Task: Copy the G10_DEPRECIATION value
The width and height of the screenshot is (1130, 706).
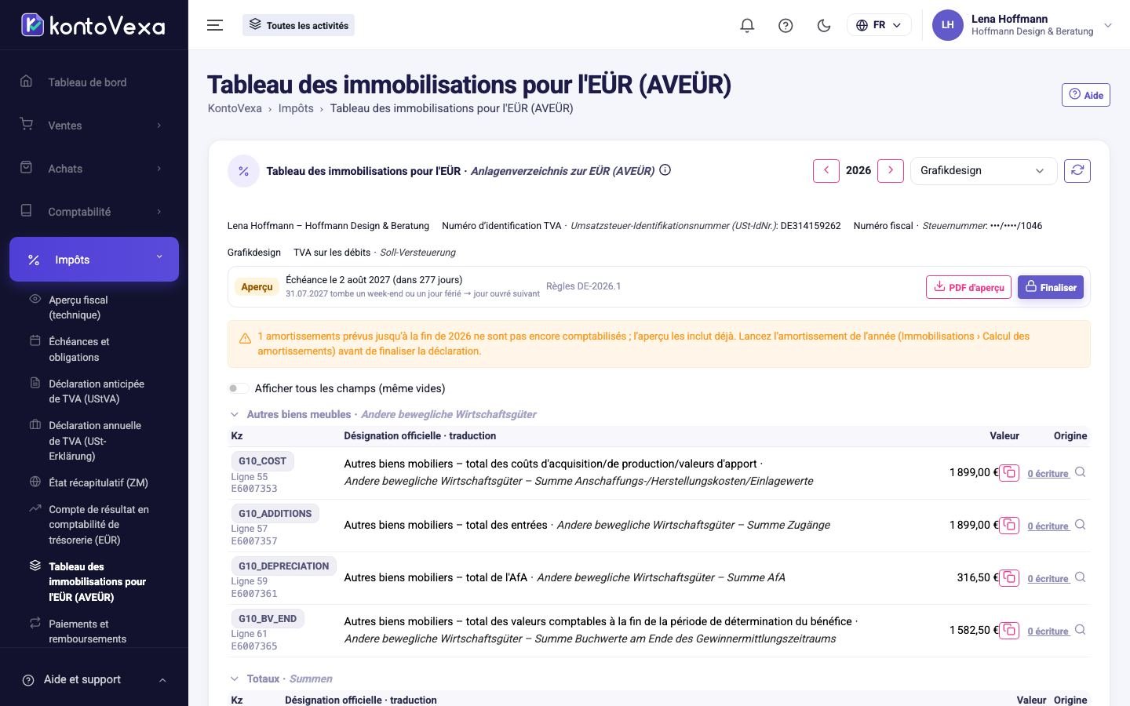Action: coord(1009,578)
